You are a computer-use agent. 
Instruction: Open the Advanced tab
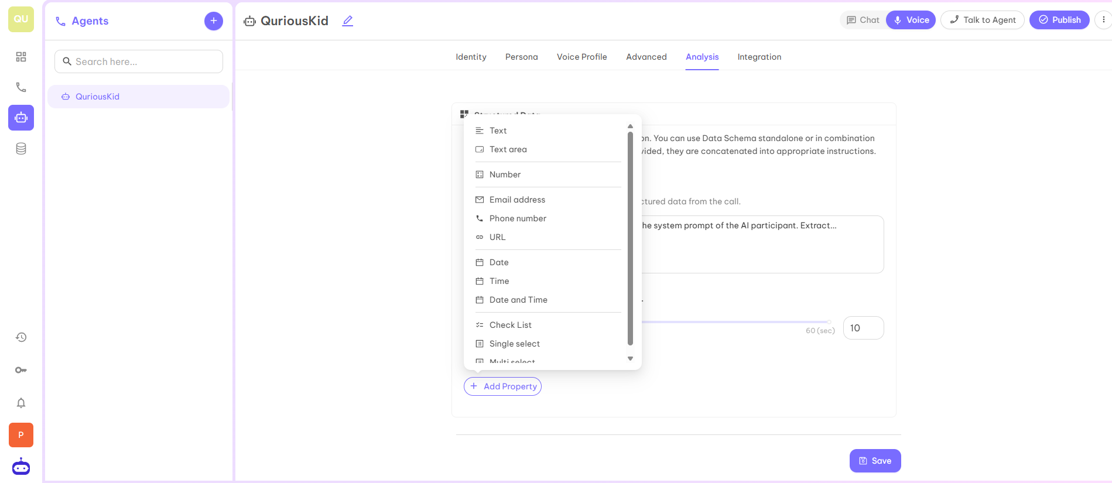click(x=646, y=57)
